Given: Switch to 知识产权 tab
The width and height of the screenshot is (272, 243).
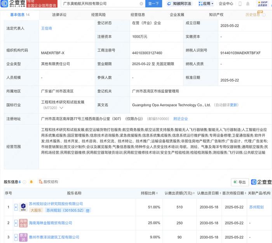Looking at the screenshot, I should 216,15.
